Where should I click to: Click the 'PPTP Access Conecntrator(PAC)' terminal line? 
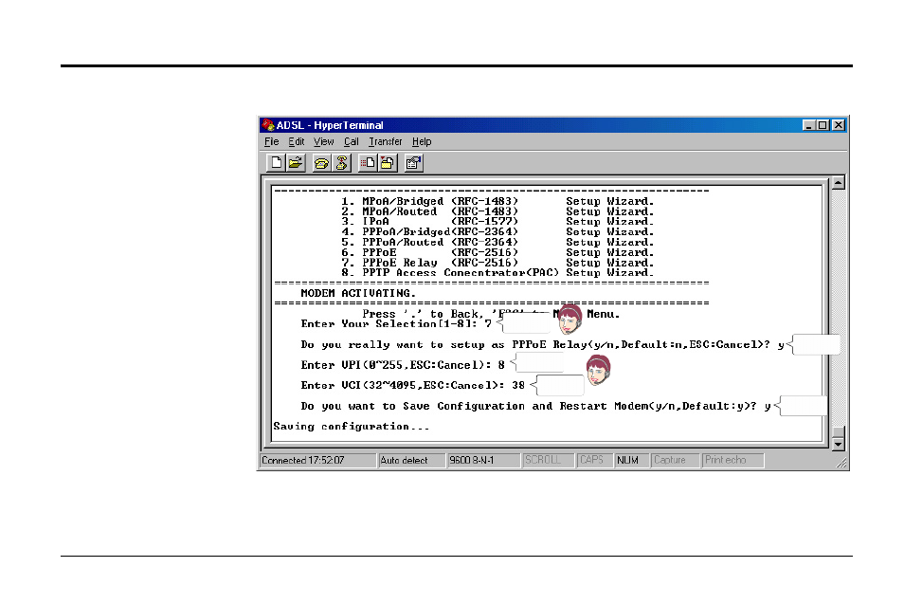tap(497, 273)
